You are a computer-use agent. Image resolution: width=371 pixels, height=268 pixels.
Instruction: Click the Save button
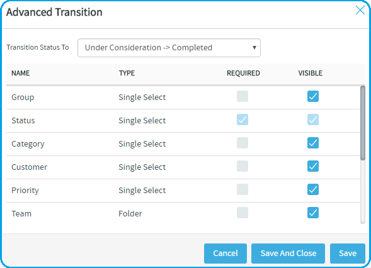tap(348, 254)
